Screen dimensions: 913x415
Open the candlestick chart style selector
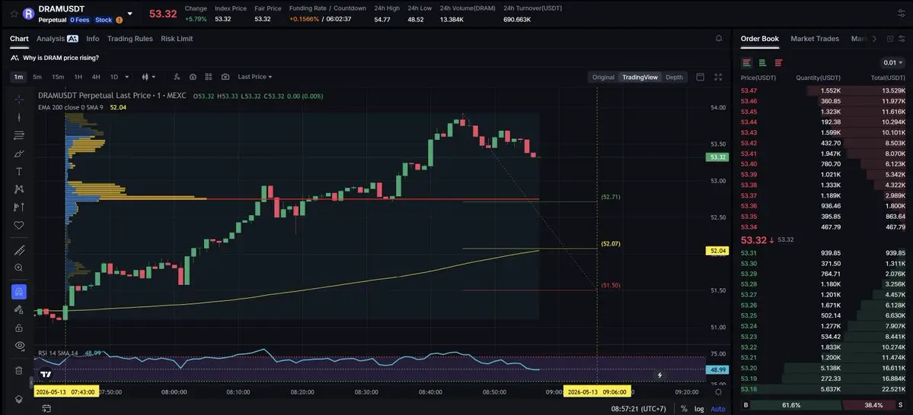(x=148, y=77)
